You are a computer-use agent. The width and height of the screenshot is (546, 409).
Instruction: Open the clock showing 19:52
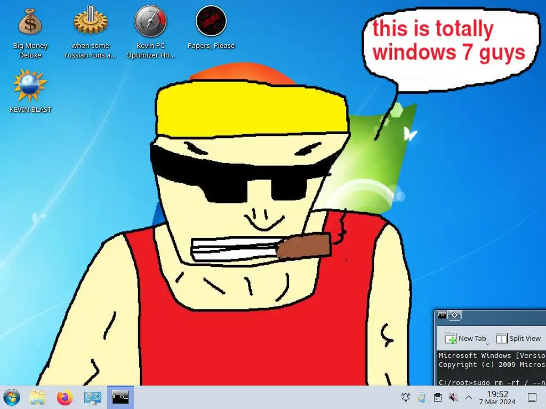[497, 397]
